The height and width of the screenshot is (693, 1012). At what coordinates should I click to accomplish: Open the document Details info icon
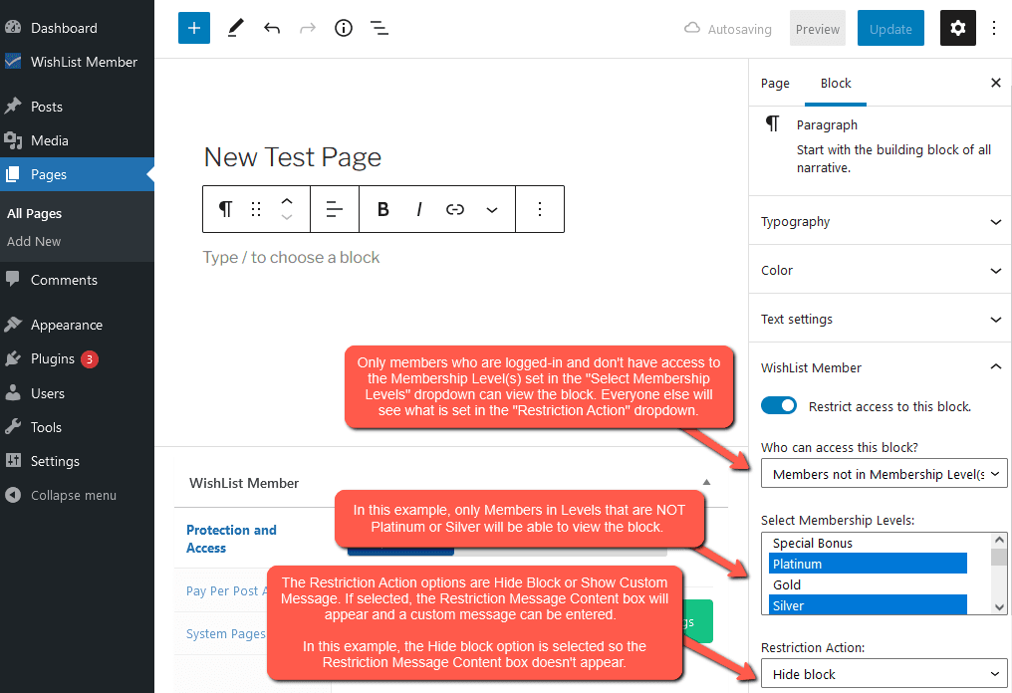tap(344, 28)
